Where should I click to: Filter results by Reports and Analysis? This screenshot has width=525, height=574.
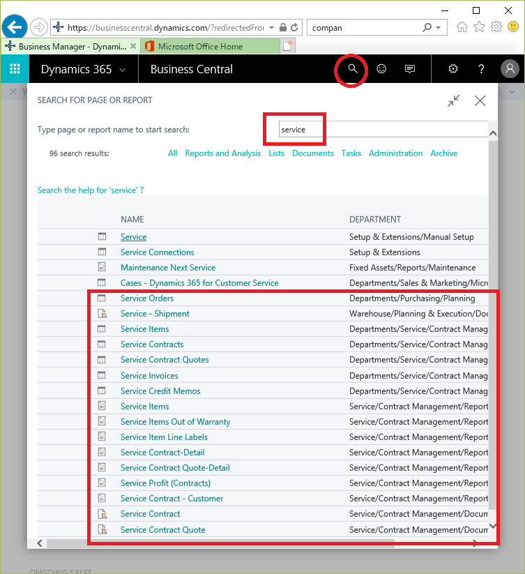(x=223, y=153)
